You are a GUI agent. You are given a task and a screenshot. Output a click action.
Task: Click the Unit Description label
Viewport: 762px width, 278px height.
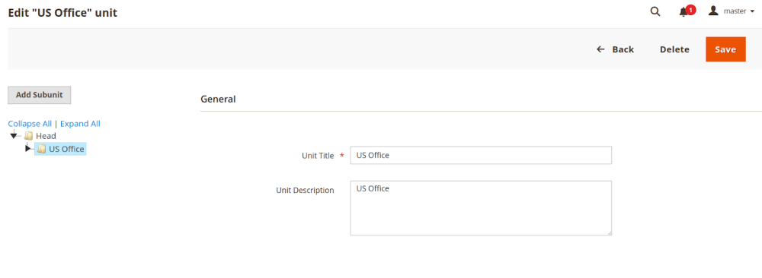tap(305, 191)
